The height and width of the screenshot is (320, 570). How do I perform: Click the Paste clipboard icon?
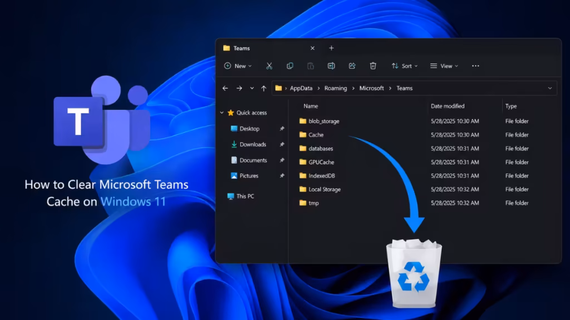(x=311, y=66)
